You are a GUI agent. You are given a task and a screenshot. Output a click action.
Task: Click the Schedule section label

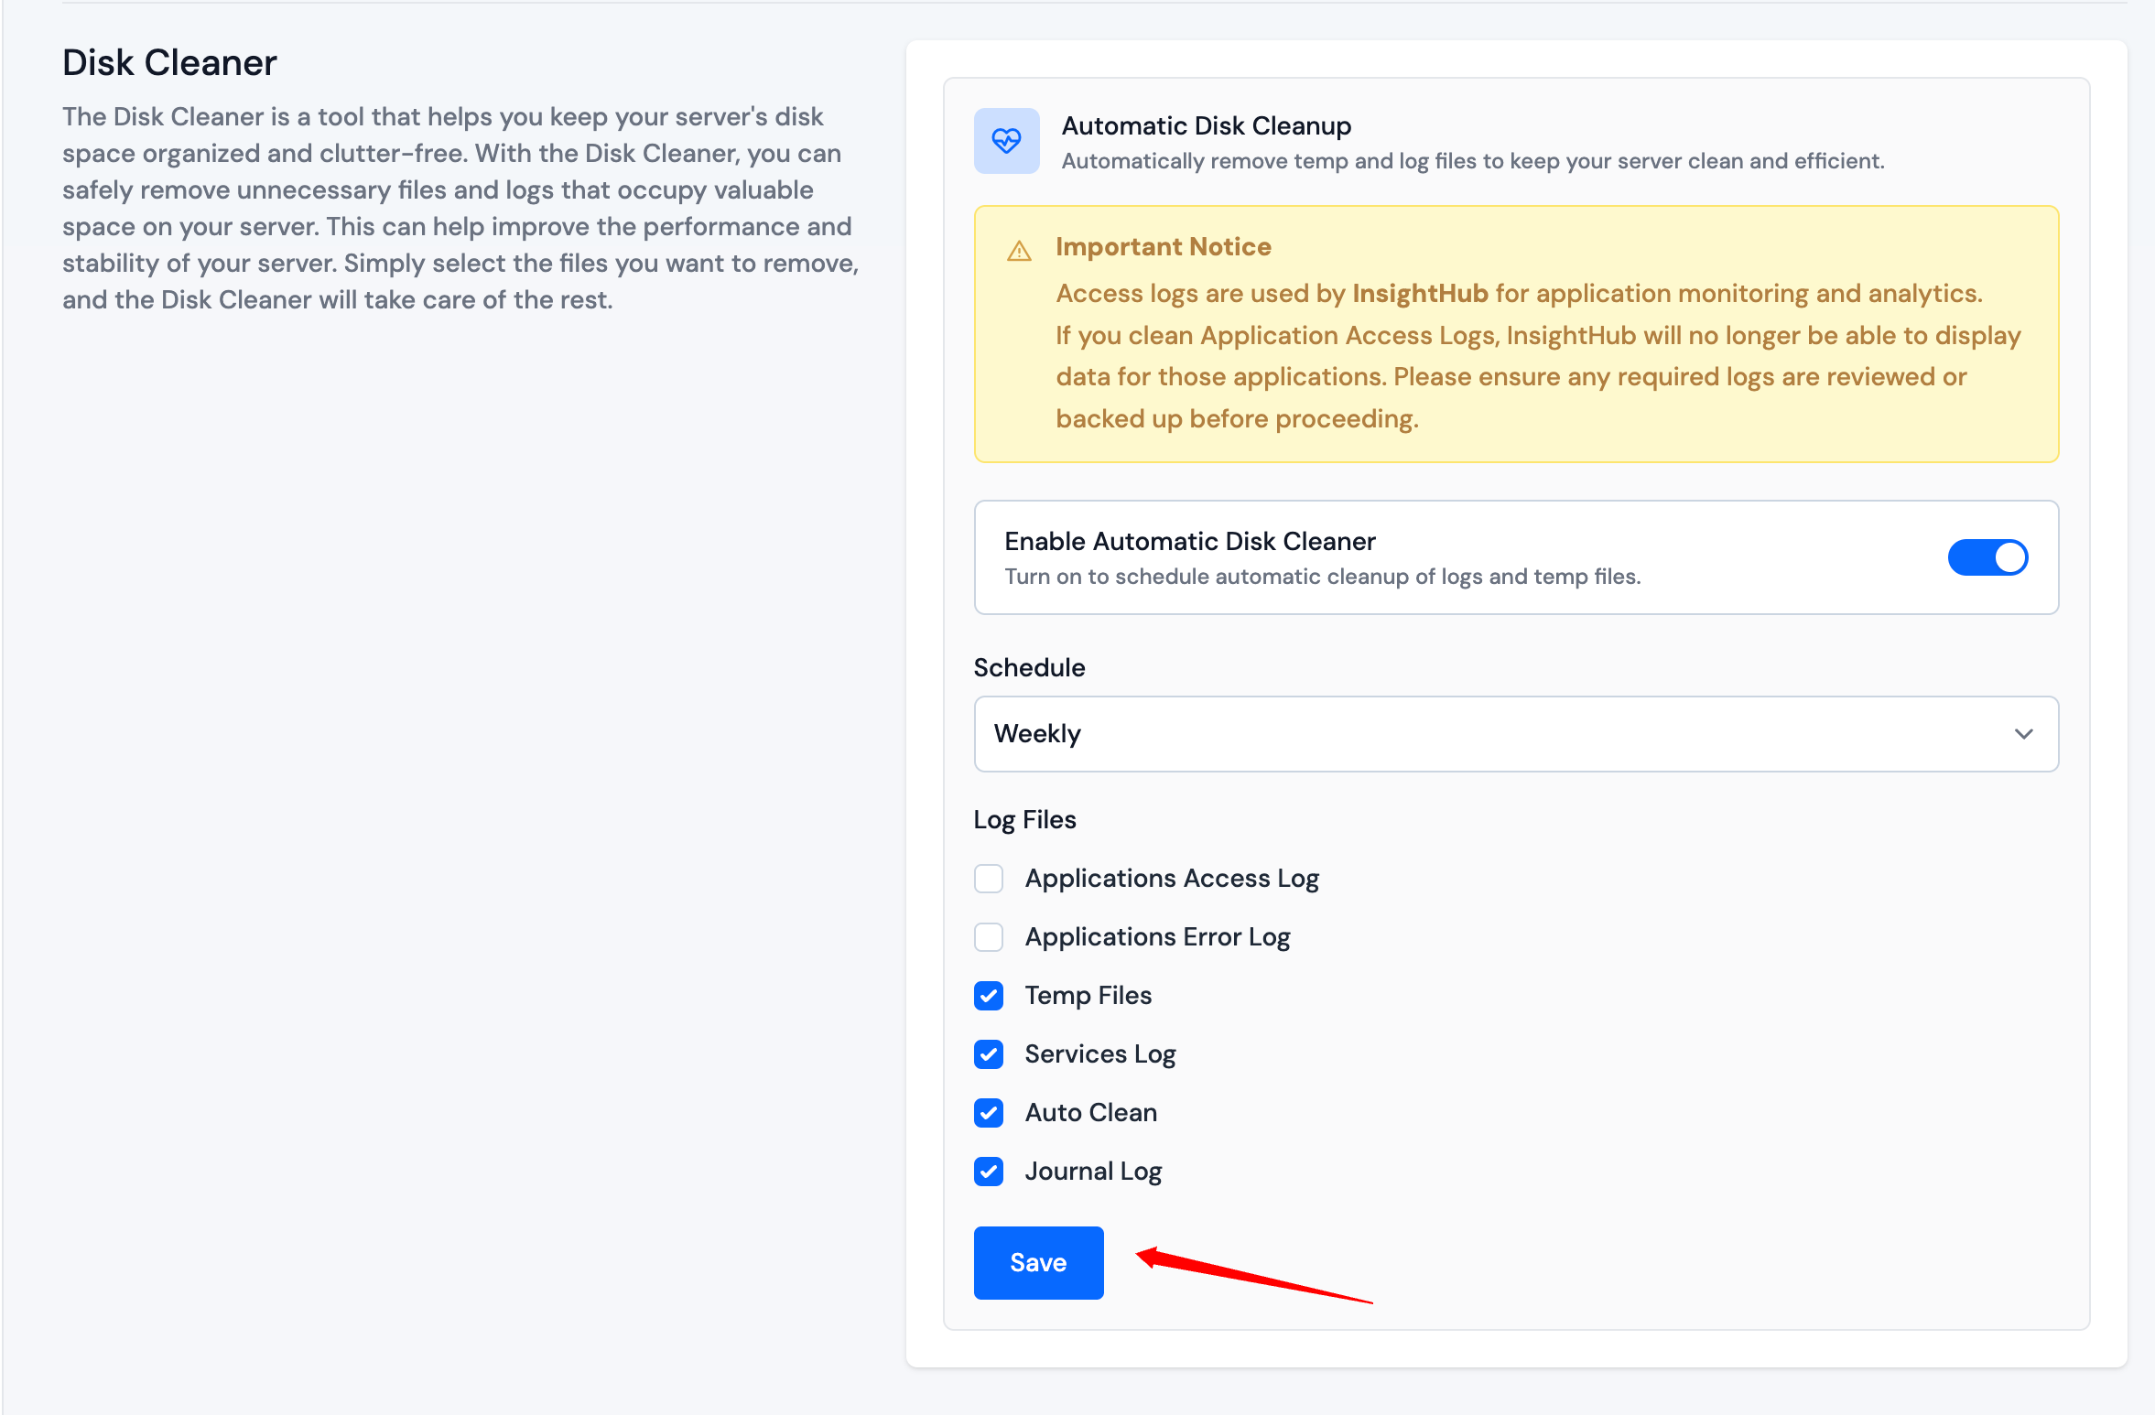(x=1029, y=667)
